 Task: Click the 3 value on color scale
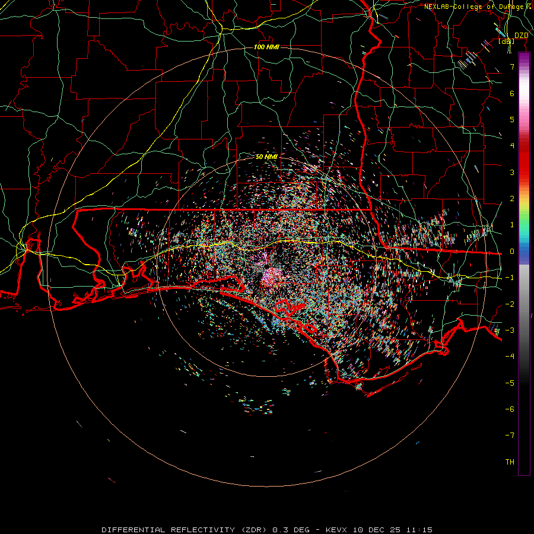512,172
